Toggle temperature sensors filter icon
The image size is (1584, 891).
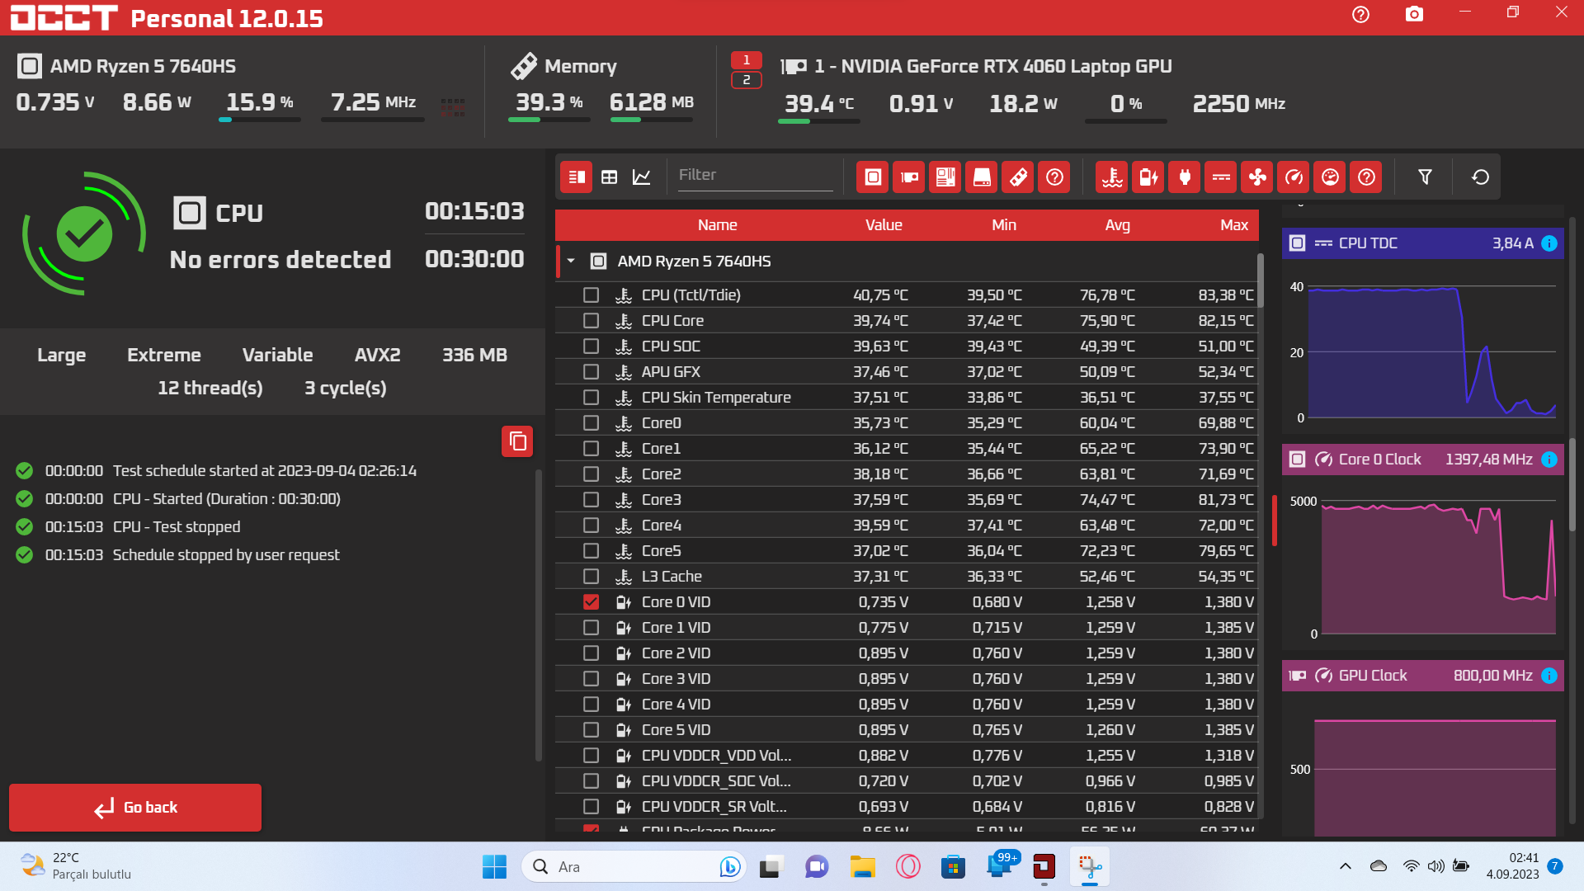pyautogui.click(x=1112, y=177)
